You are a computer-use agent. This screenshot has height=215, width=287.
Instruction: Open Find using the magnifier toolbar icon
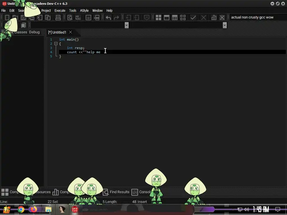pos(70,18)
